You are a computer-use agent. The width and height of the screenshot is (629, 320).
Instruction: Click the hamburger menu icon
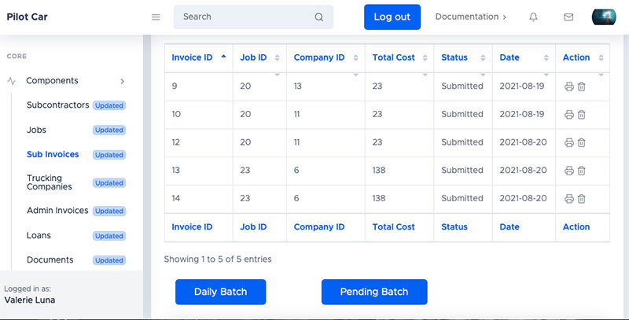pos(156,17)
